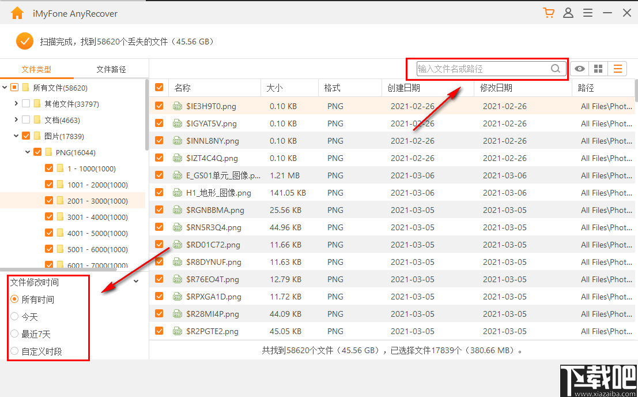Screen dimensions: 638x397
Task: Switch to list view mode
Action: pyautogui.click(x=617, y=69)
